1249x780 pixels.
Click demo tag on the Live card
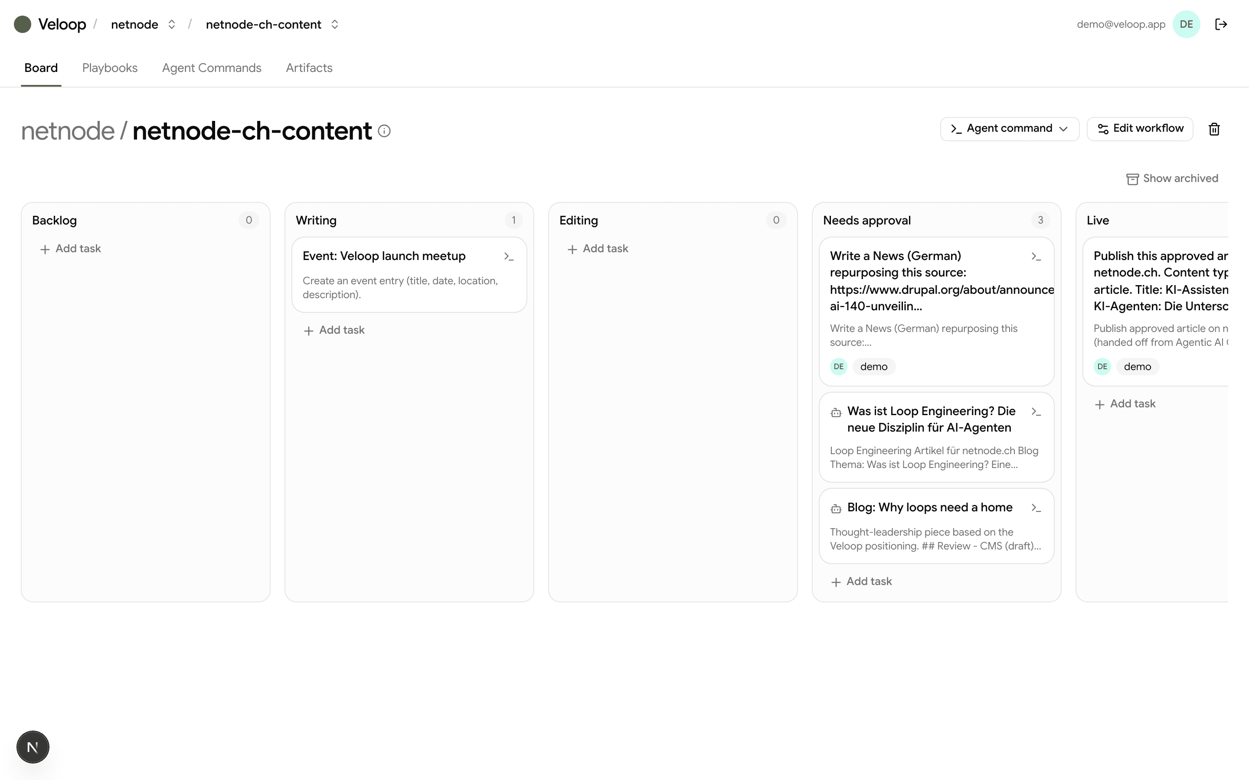tap(1138, 367)
